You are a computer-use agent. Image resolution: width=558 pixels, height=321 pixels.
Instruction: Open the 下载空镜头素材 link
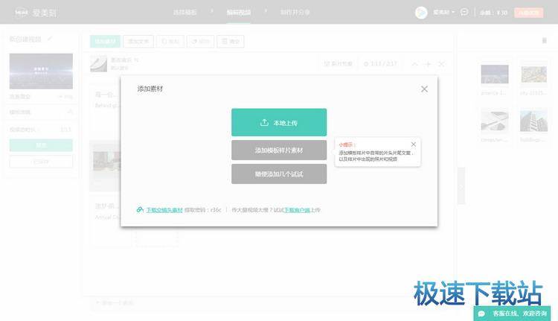[x=164, y=210]
